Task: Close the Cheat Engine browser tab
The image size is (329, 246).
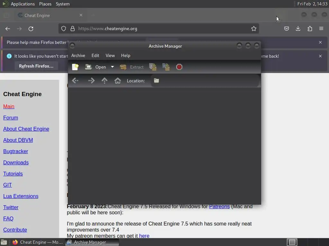Action: coord(81,15)
